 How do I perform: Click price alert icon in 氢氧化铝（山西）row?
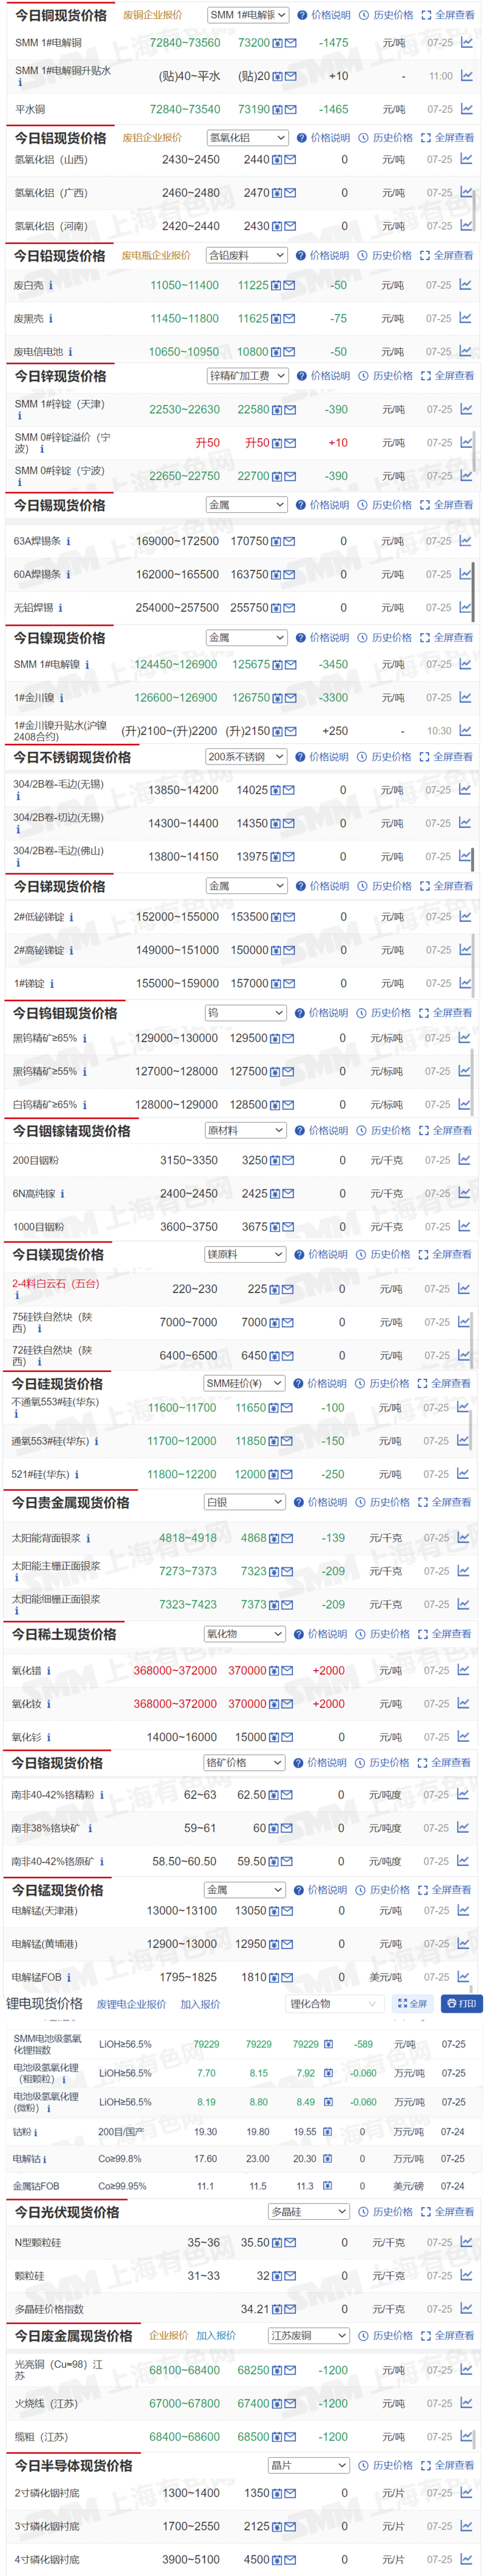(x=277, y=160)
